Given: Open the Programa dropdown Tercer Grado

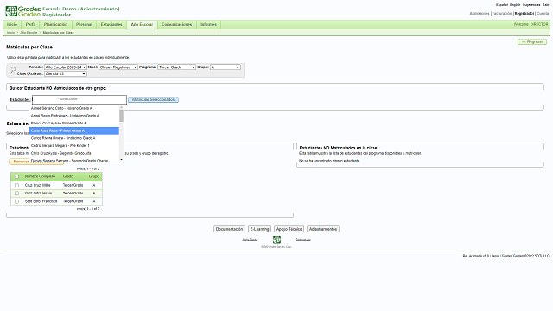Looking at the screenshot, I should click(176, 67).
